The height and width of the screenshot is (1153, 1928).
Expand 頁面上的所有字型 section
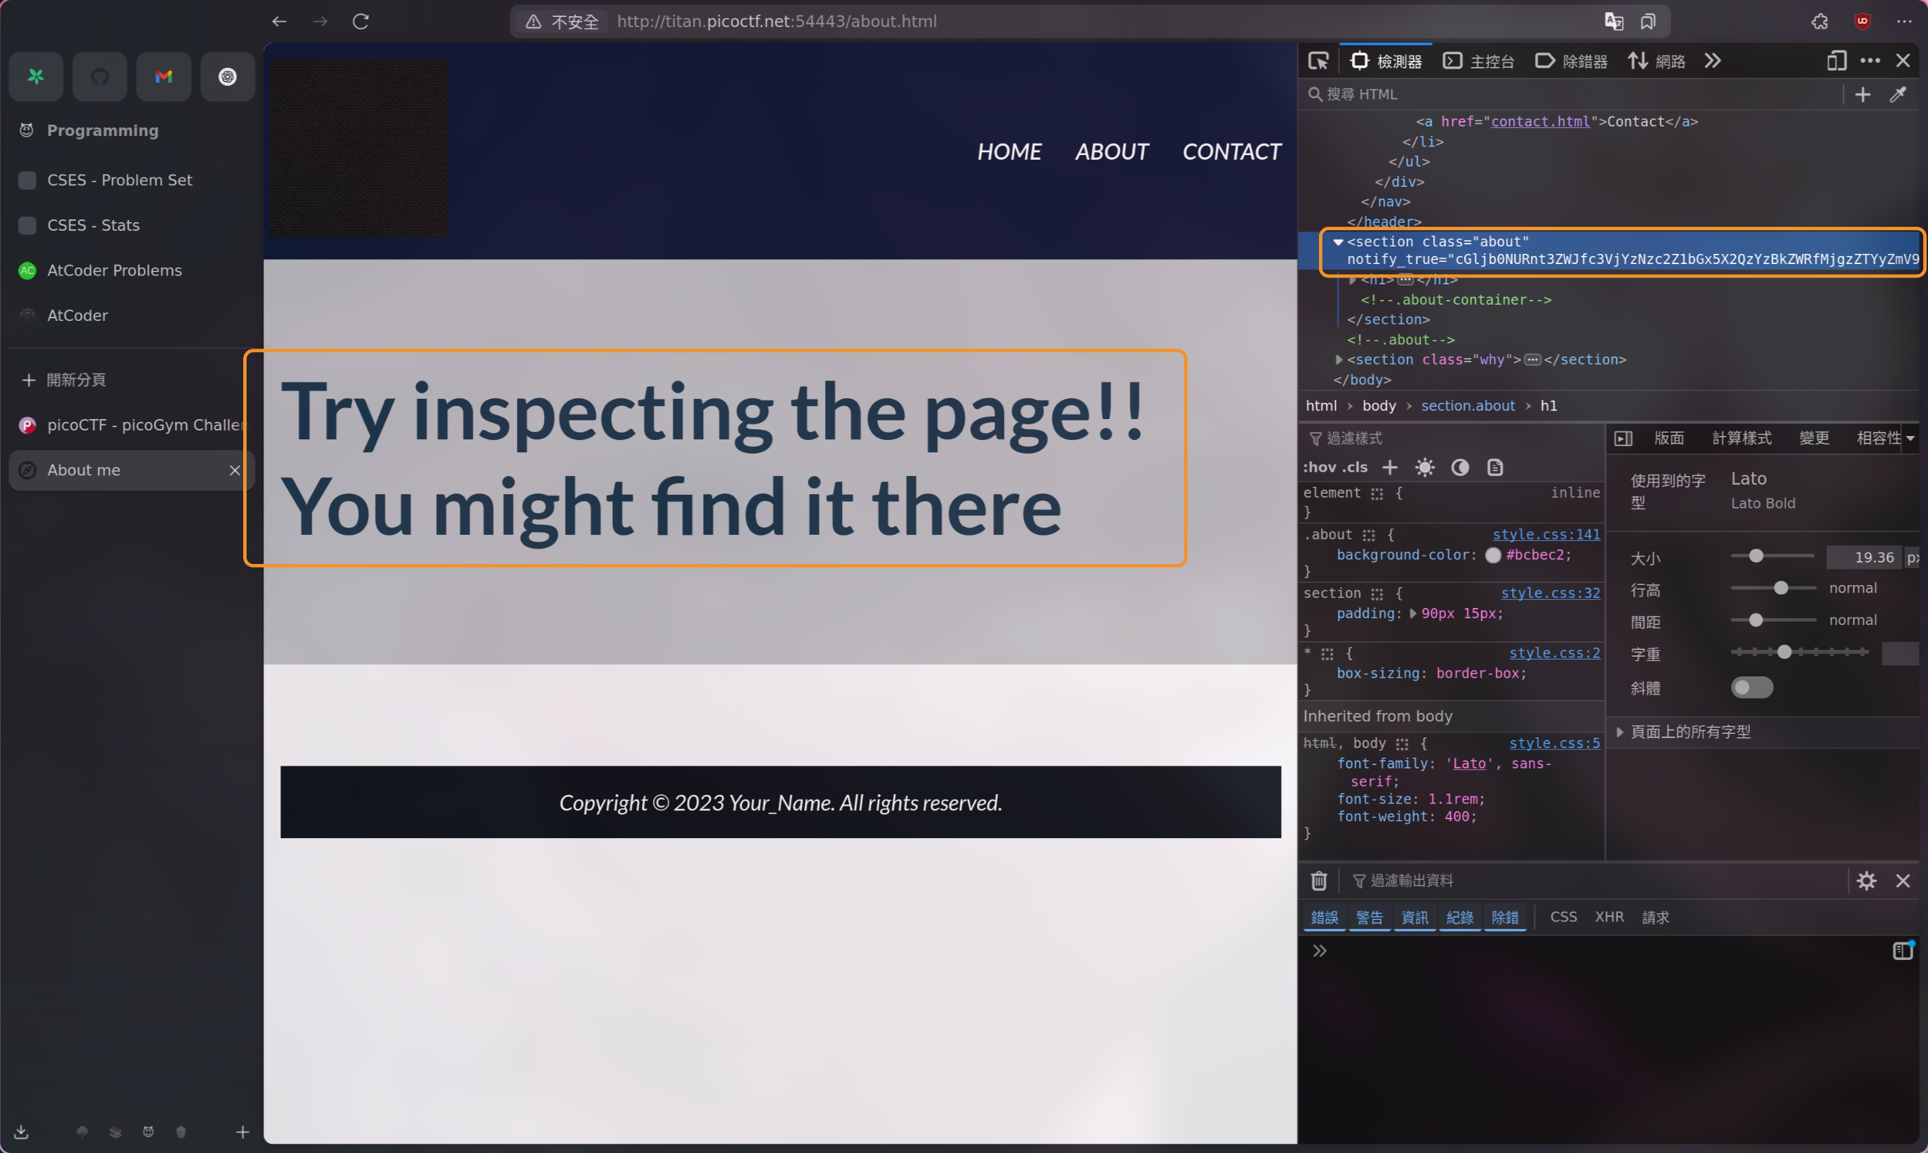point(1620,732)
